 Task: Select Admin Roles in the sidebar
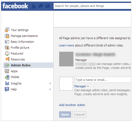click(28, 65)
